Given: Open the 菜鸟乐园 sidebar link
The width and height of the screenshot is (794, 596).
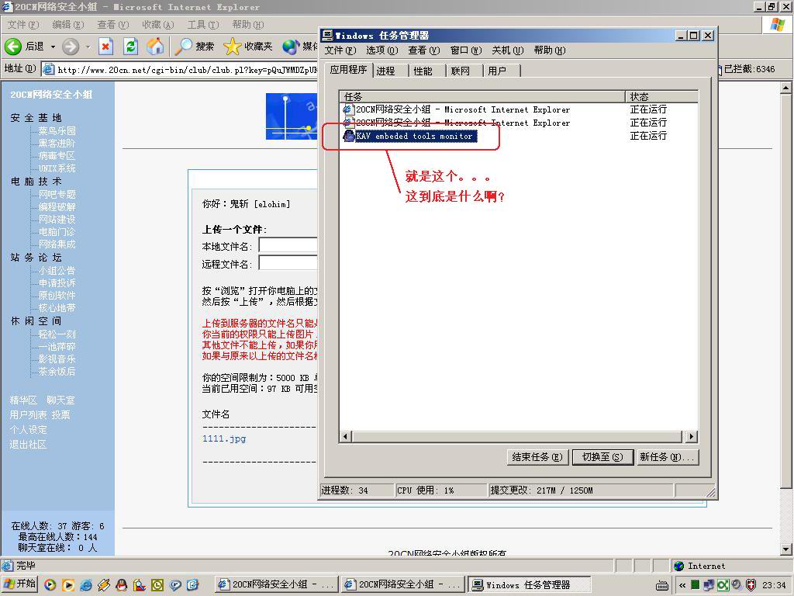Looking at the screenshot, I should tap(57, 130).
